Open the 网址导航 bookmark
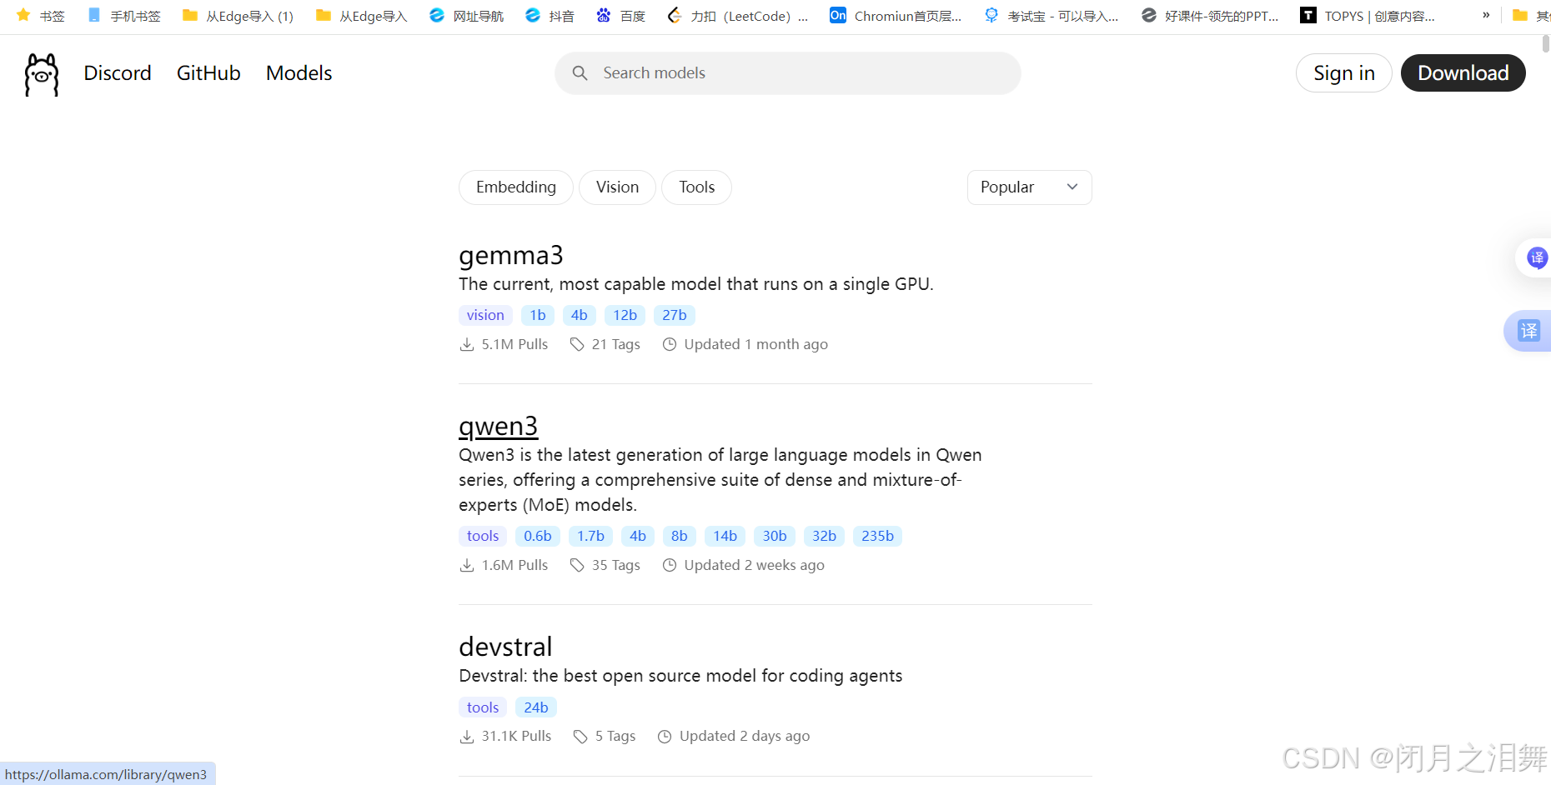 466,16
